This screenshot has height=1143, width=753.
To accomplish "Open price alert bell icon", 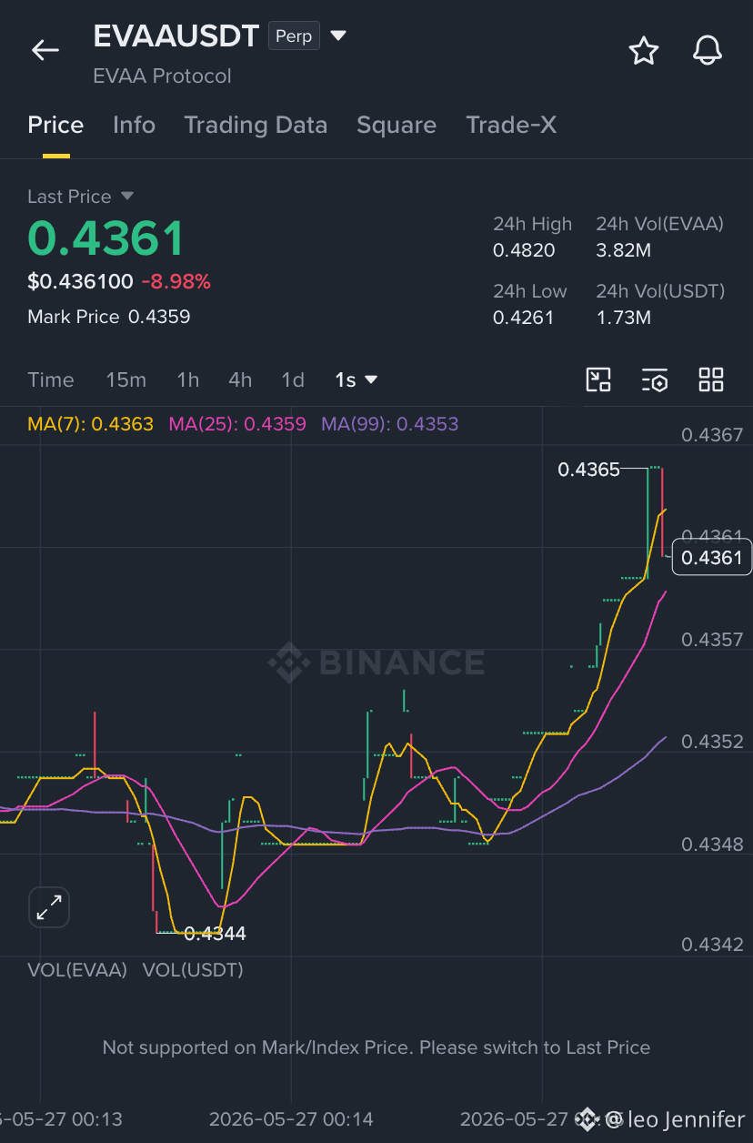I will 708,51.
